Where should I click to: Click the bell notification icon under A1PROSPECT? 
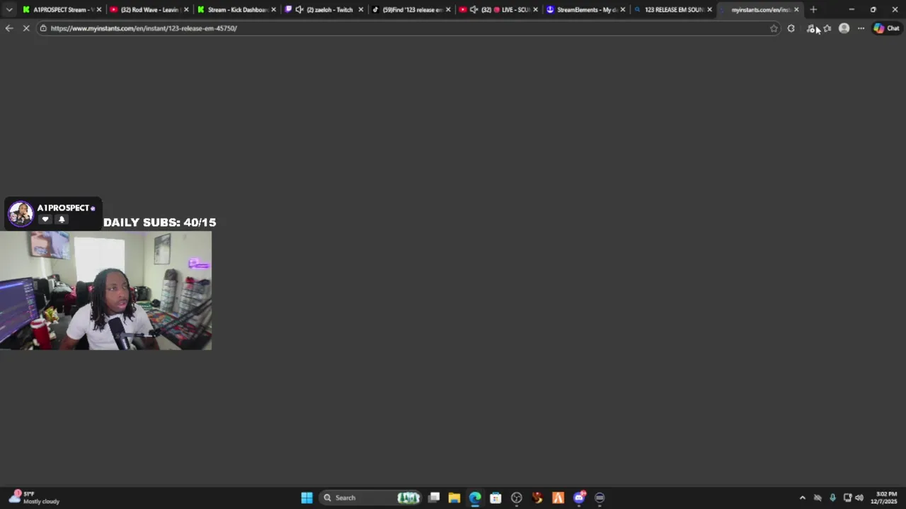point(62,219)
